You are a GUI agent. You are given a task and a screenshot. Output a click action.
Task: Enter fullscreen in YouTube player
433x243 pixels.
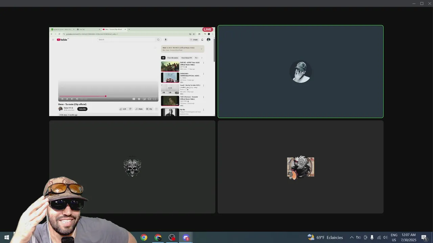(155, 99)
